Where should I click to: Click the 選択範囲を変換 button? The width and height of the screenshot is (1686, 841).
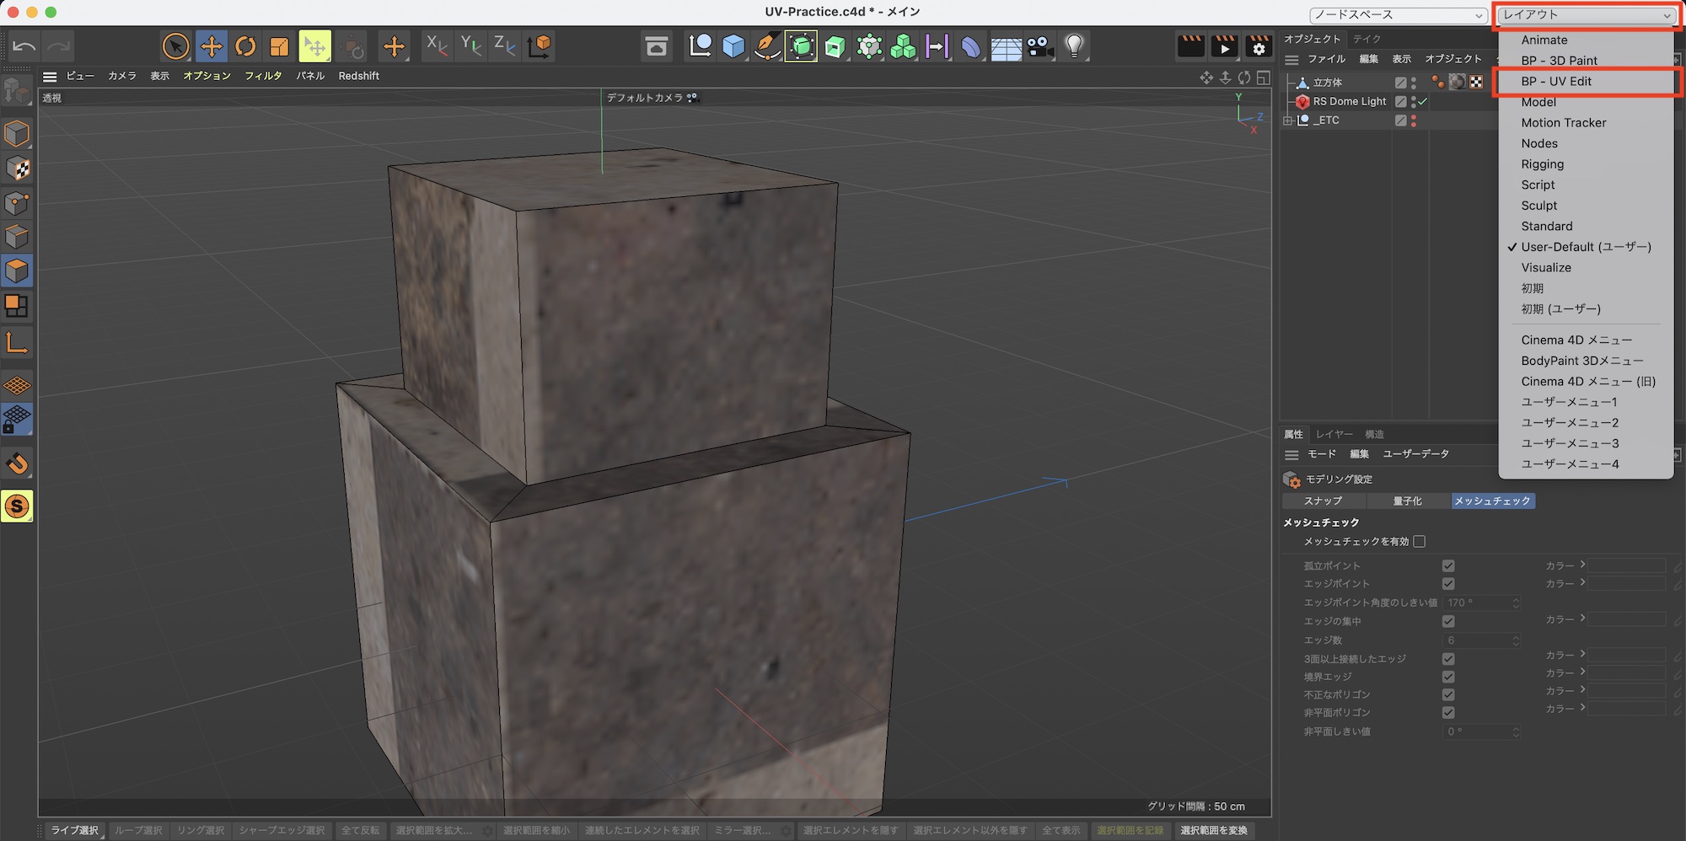(1214, 831)
